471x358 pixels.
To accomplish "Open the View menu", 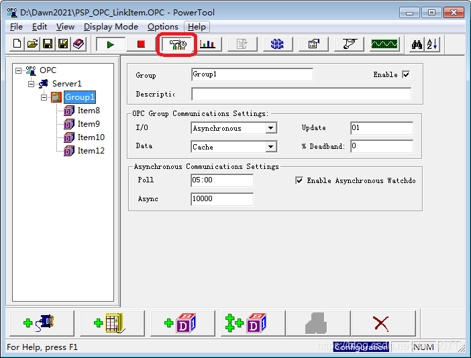I will [x=65, y=27].
